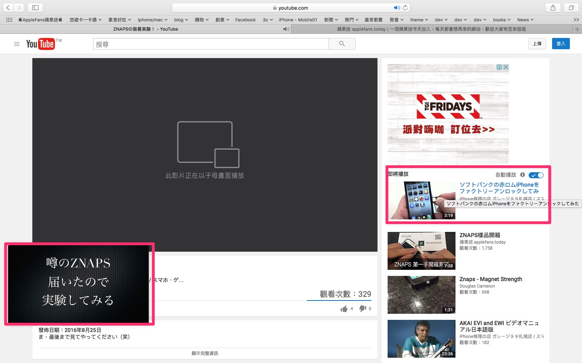Expand the books bookmarks folder

point(502,20)
